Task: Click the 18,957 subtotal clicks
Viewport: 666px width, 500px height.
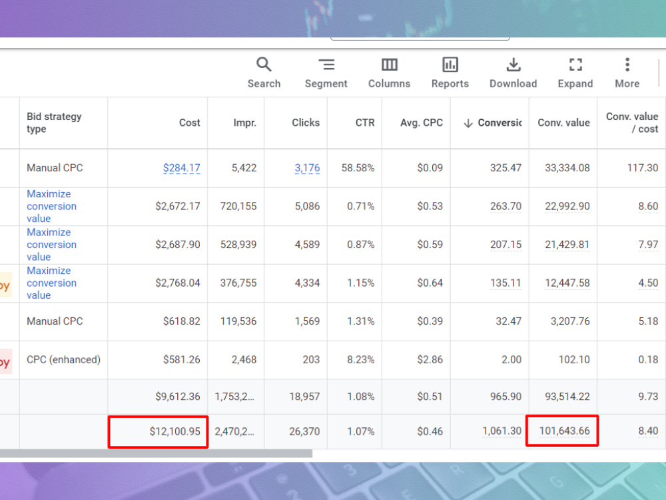Action: click(304, 397)
